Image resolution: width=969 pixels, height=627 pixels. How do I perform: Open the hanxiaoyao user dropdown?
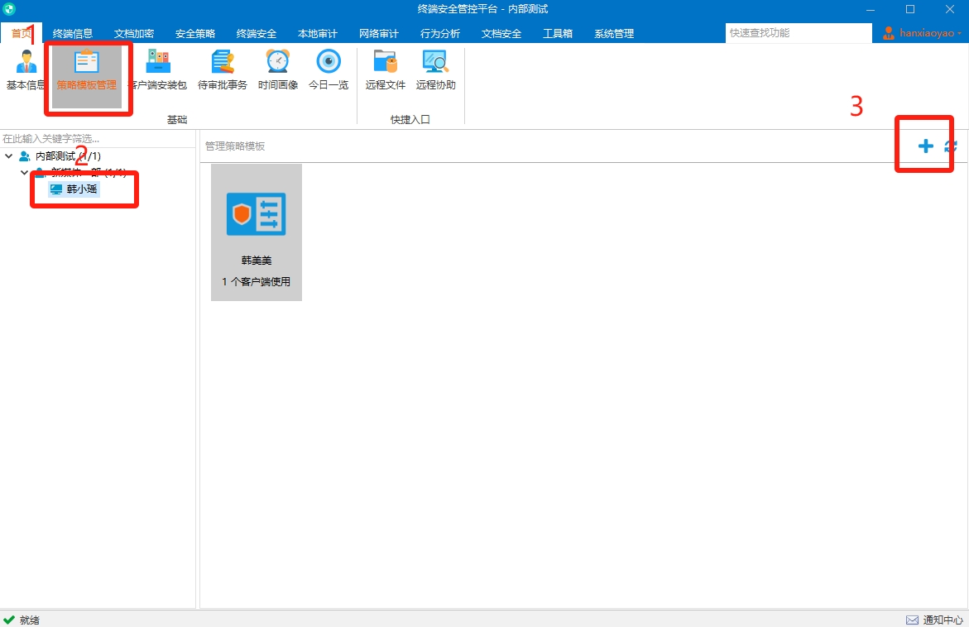(922, 33)
